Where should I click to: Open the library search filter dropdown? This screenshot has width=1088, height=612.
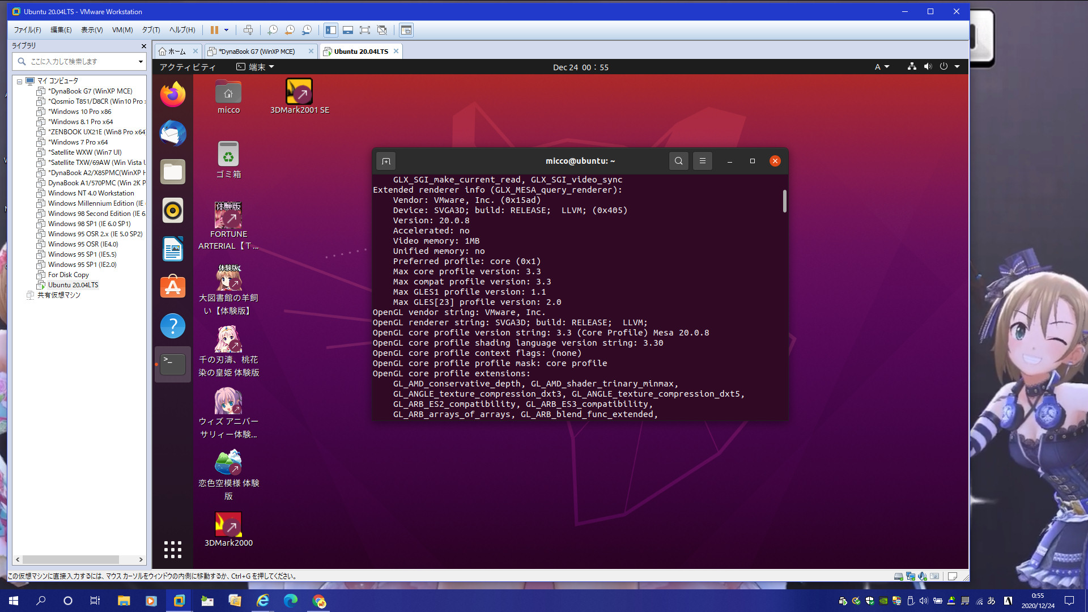[x=141, y=61]
